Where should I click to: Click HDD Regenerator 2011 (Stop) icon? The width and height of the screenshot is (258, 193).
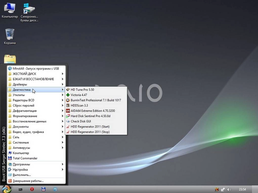[68, 132]
